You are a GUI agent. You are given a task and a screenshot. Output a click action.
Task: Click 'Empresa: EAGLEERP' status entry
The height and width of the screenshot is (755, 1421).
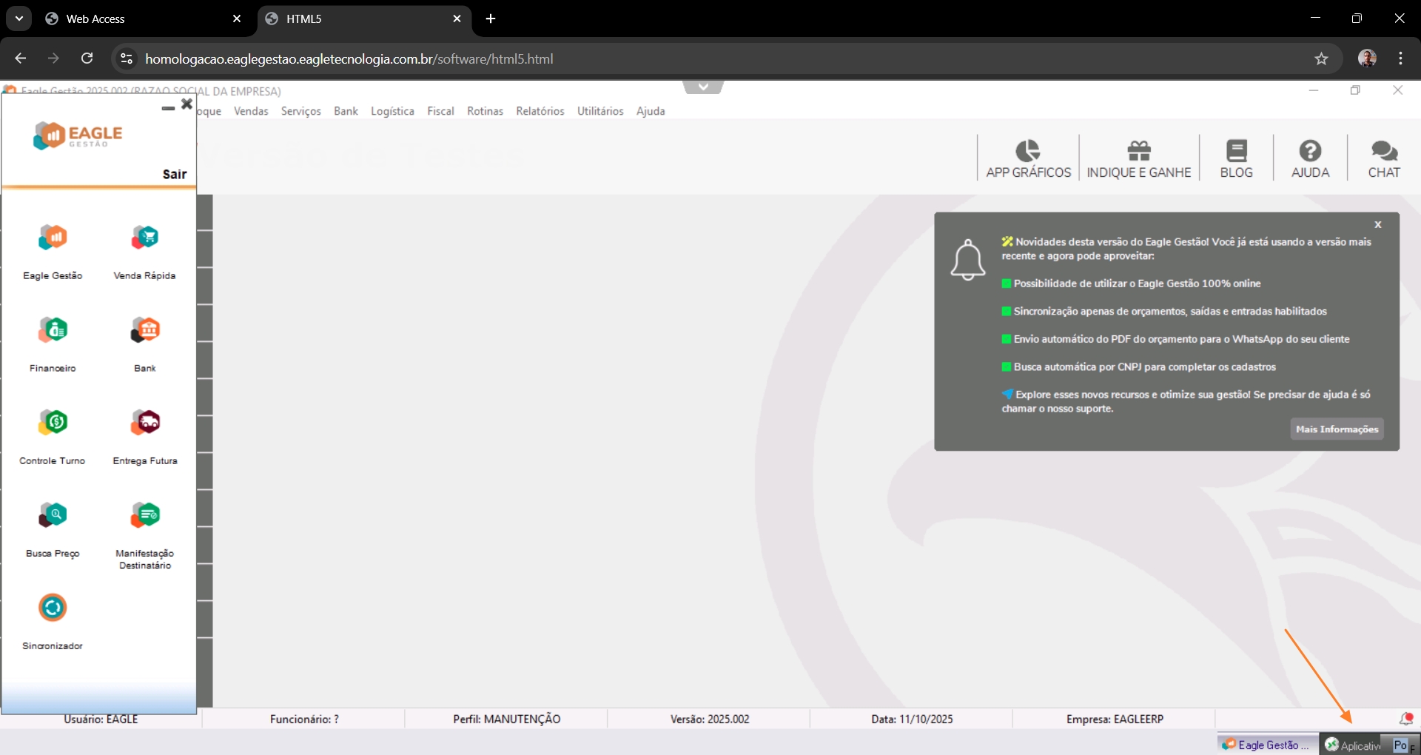1115,719
